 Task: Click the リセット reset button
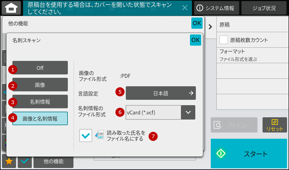click(x=274, y=125)
